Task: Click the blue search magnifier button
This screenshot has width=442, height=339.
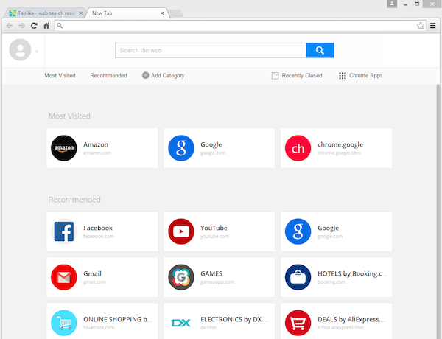Action: pyautogui.click(x=320, y=50)
